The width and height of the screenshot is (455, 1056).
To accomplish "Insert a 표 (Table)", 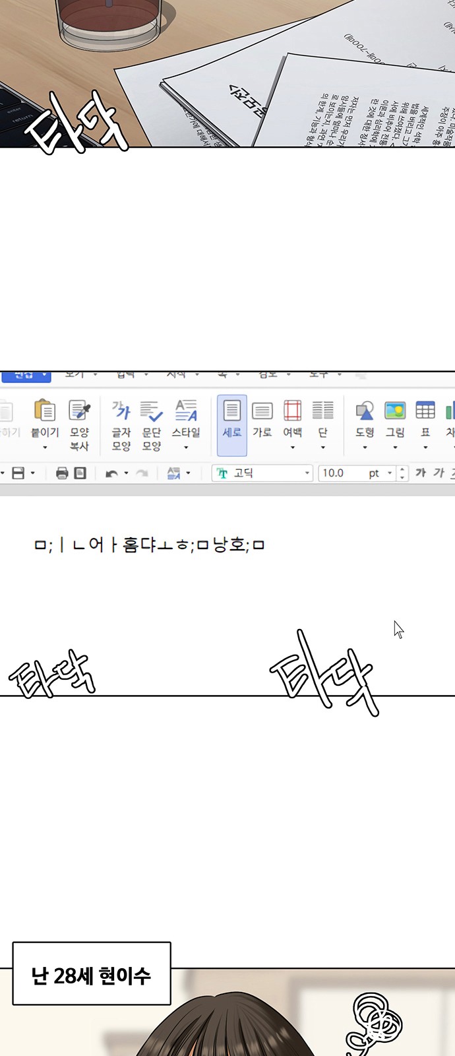I will [x=425, y=425].
